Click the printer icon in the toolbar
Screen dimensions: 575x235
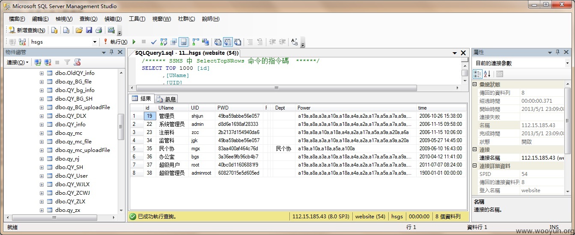click(99, 30)
